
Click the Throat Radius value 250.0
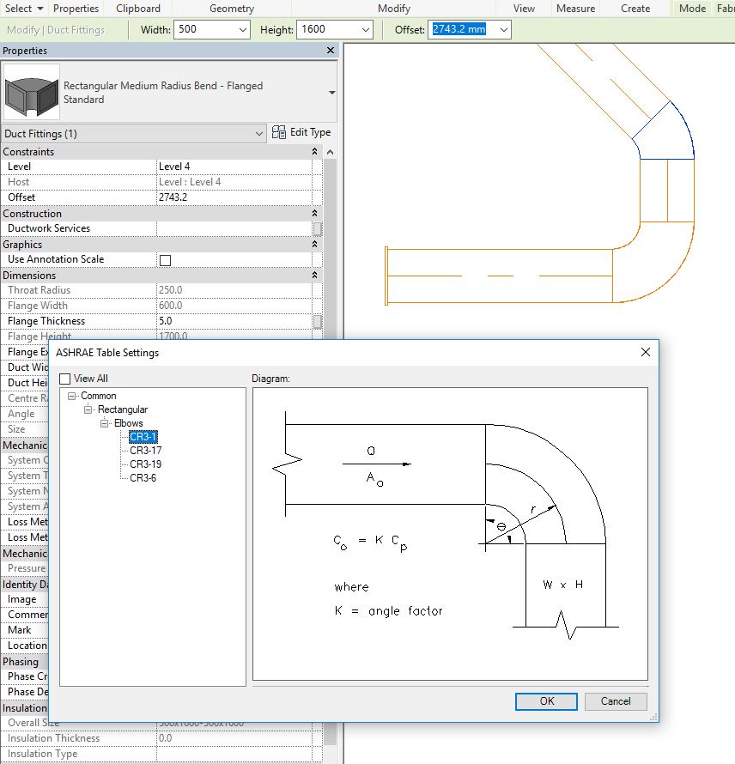tap(234, 290)
